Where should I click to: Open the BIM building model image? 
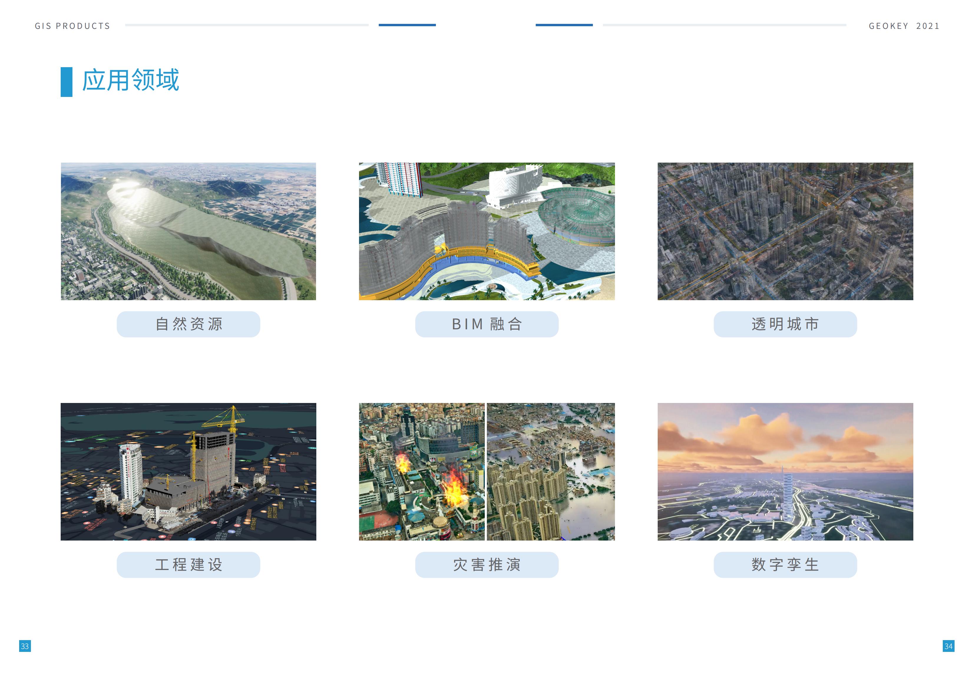(x=487, y=231)
